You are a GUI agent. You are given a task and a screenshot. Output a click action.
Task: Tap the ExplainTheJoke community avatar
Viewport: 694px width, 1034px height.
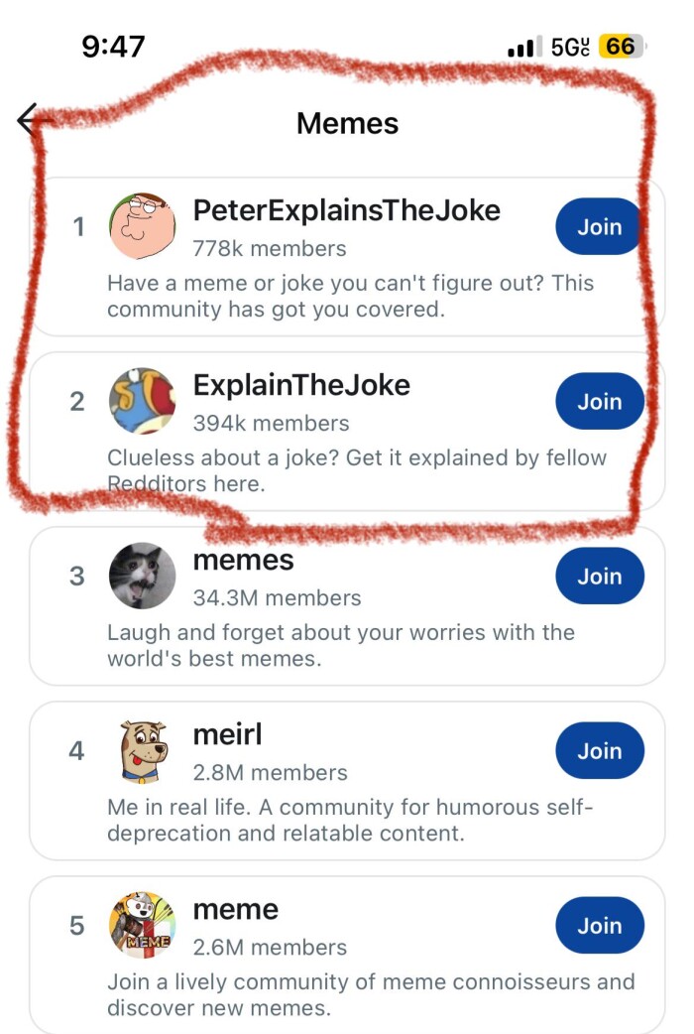(142, 401)
